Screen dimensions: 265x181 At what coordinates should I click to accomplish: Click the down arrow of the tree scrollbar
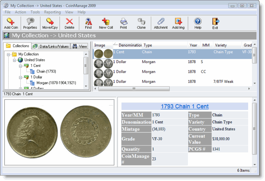tap(86, 86)
